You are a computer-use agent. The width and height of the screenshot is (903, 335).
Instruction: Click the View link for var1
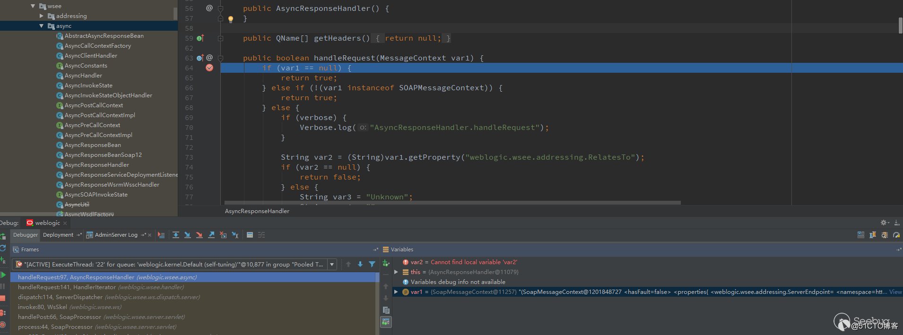pos(895,292)
